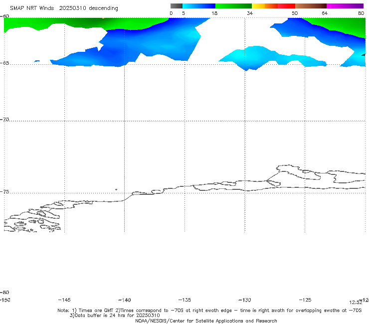Viewport: 369px width, 324px height.
Task: Click the brown segment of the color bar
Action: click(311, 6)
